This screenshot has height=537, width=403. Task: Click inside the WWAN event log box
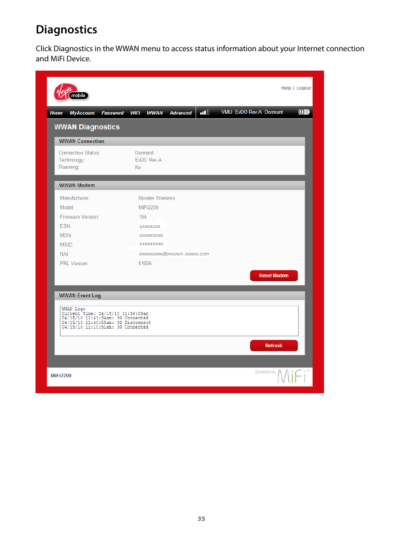coord(179,321)
